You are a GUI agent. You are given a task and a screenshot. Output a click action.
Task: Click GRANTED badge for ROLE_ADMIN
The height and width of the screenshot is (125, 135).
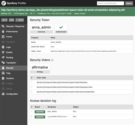pos(40,112)
